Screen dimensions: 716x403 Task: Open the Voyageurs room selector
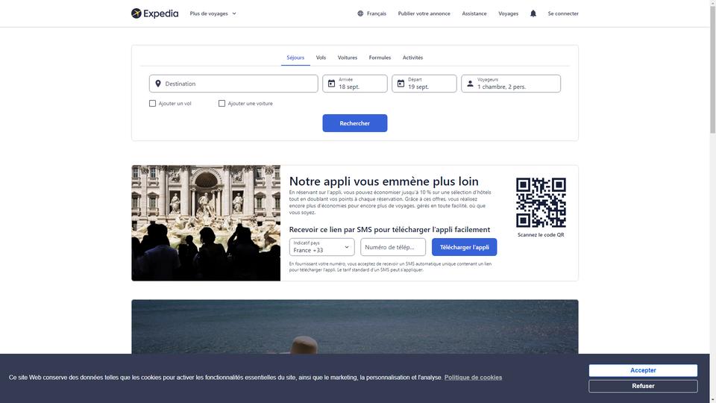tap(510, 84)
